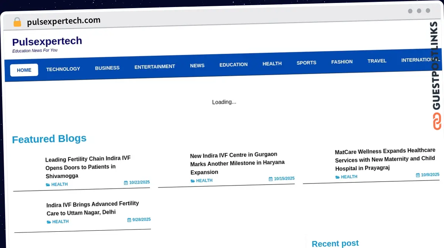Click the Pulsexpertech logo
This screenshot has height=248, width=444.
click(47, 41)
